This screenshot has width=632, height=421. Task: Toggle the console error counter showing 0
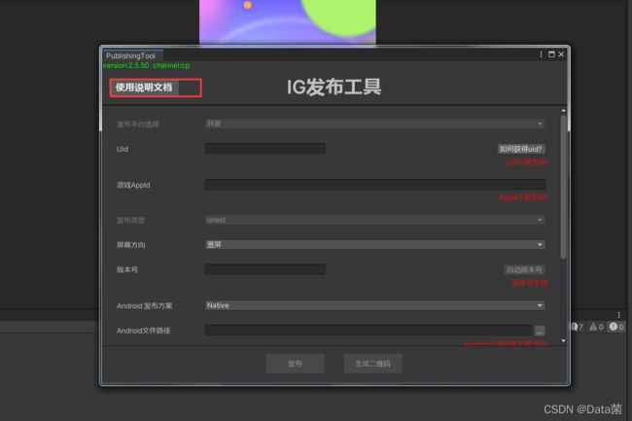(x=616, y=327)
